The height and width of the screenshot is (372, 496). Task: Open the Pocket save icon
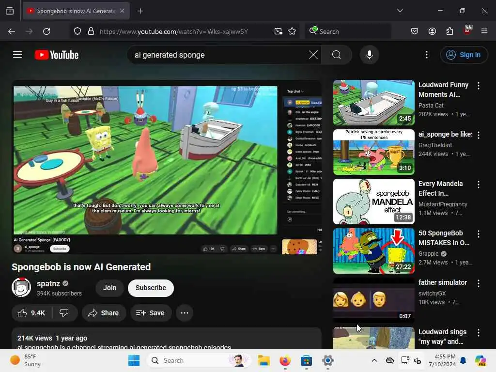[415, 31]
